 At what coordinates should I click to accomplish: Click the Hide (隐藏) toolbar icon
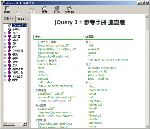coord(7,8)
